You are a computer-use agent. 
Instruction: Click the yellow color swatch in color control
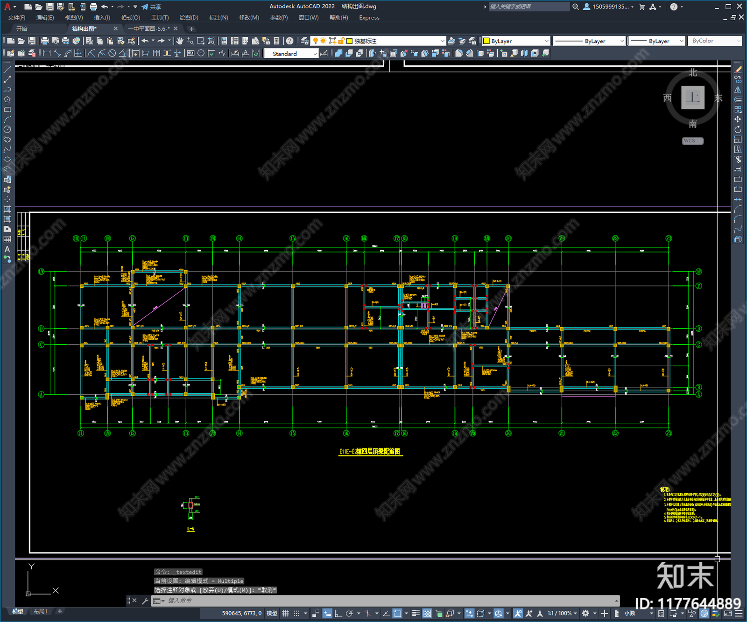coord(486,41)
